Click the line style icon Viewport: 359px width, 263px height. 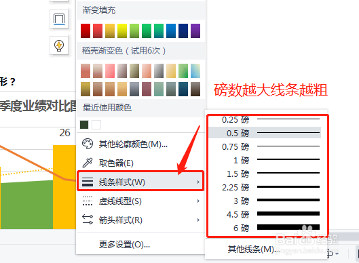click(88, 182)
